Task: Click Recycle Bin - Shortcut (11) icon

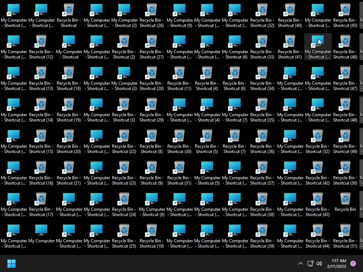Action: pos(179,78)
